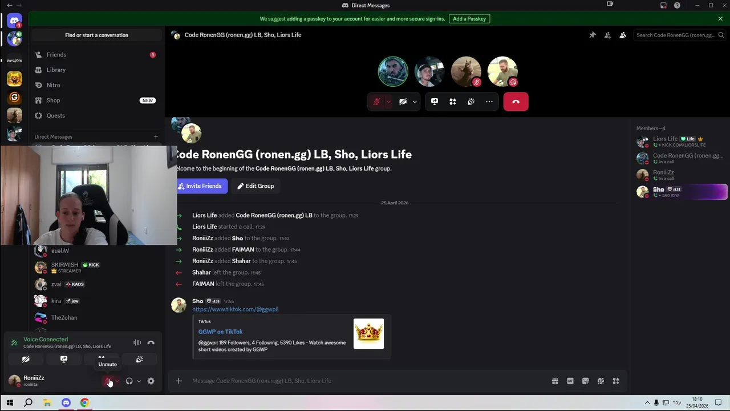
Task: Open noise suppression icon in voice panel
Action: click(x=137, y=342)
